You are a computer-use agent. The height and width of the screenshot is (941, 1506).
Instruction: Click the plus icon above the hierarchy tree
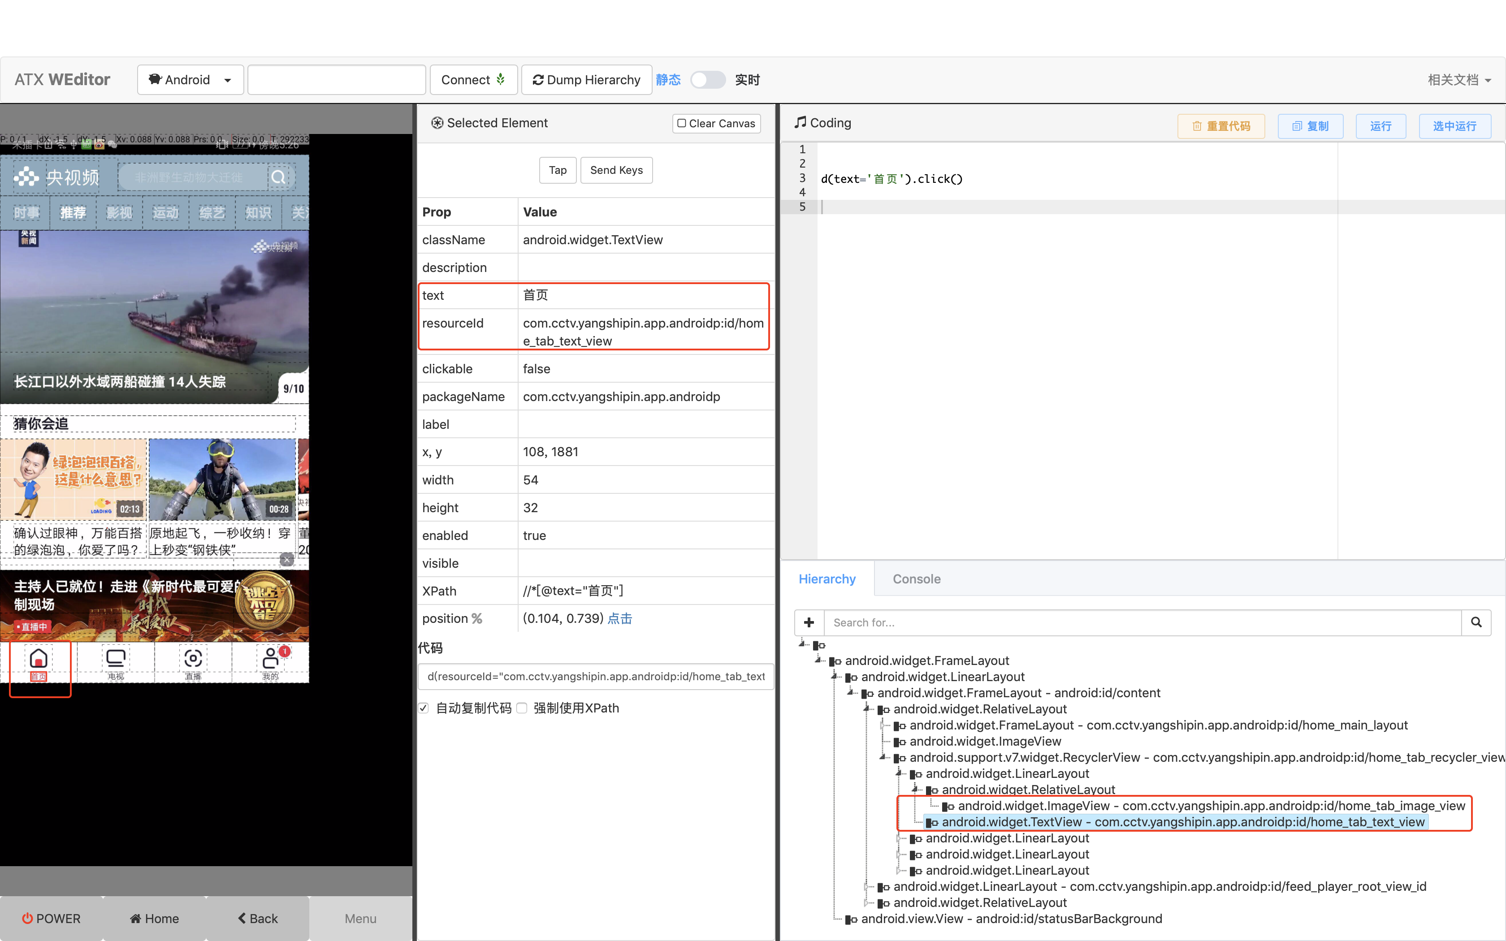tap(809, 622)
